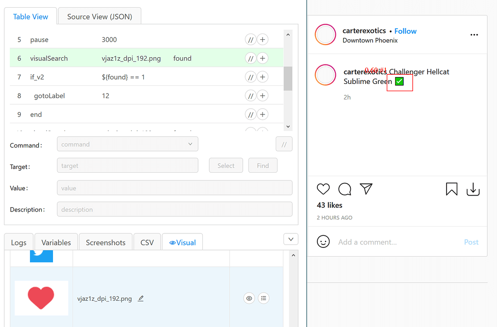Switch to the Source View (JSON) tab
The image size is (497, 327).
(x=99, y=16)
